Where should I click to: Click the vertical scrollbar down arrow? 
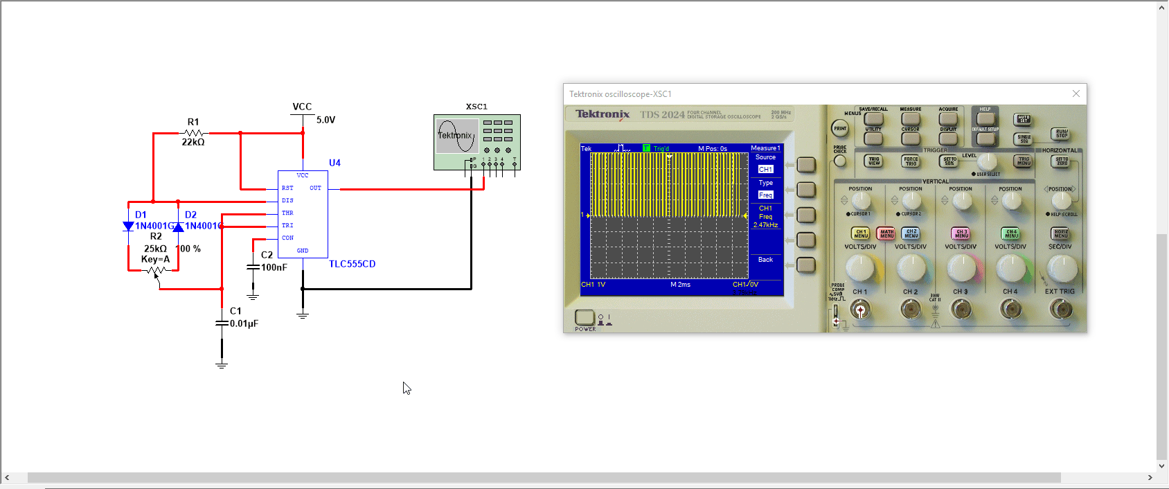[x=1162, y=466]
